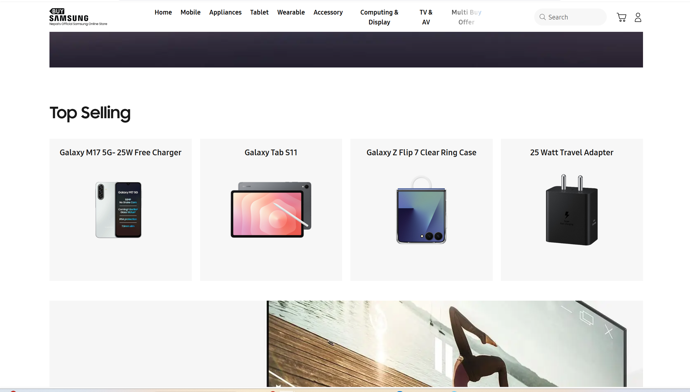
Task: Open the shopping cart
Action: pos(622,17)
